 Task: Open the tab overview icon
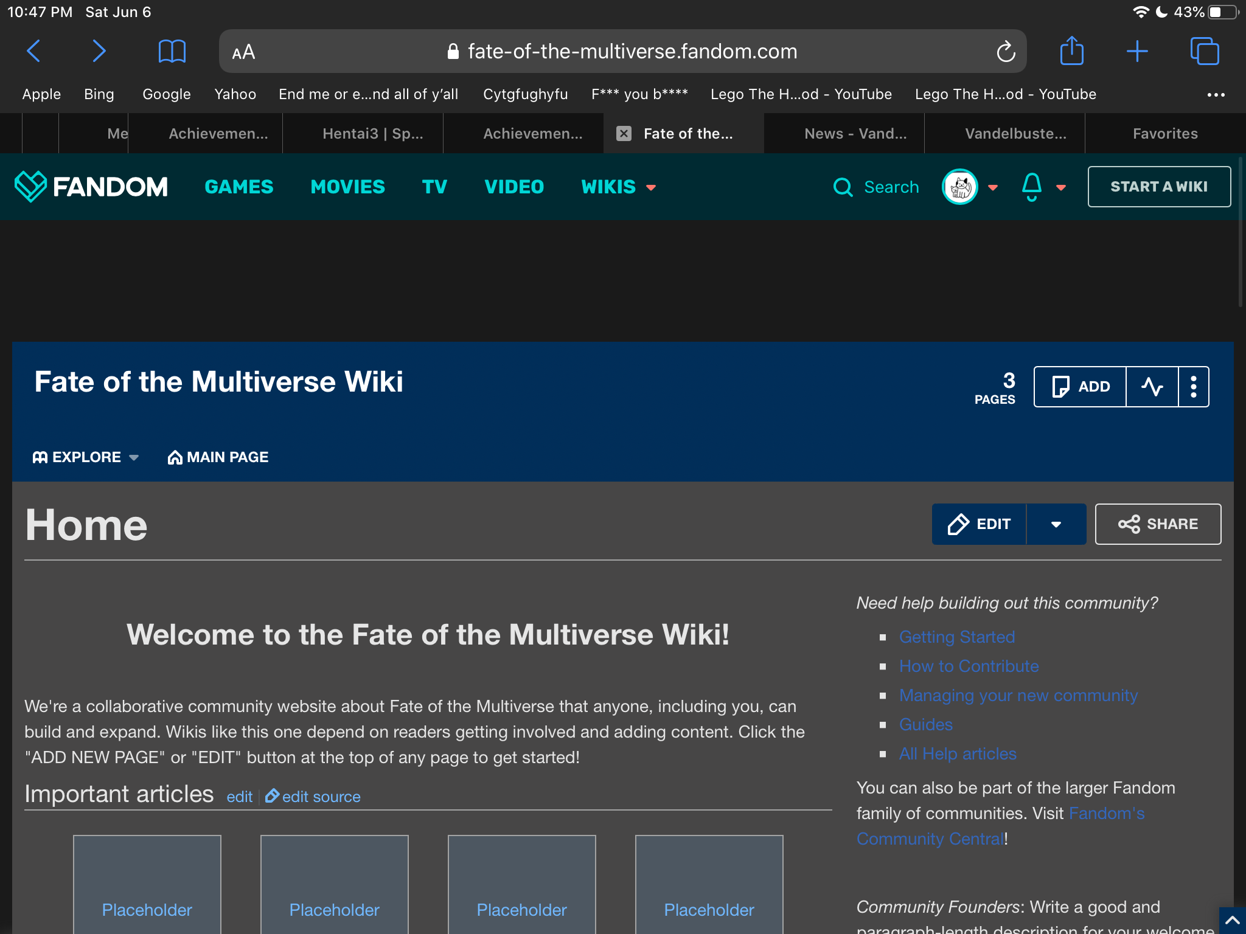click(x=1204, y=51)
